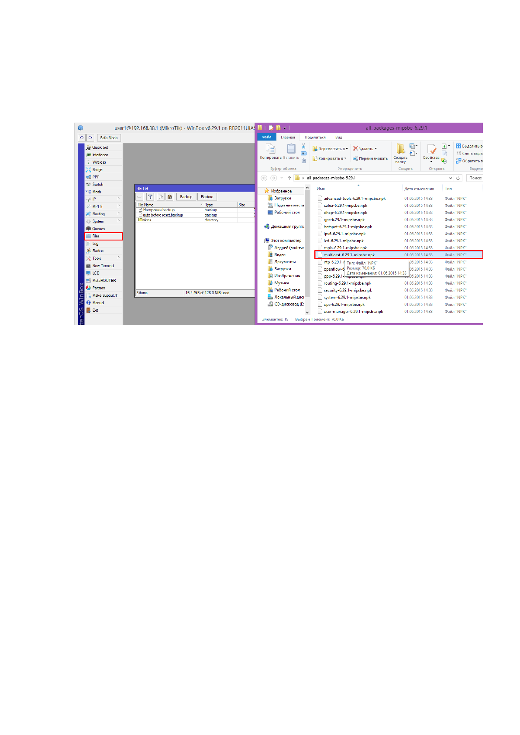This screenshot has height=735, width=520.
Task: Click the Restore button in File List
Action: (207, 197)
